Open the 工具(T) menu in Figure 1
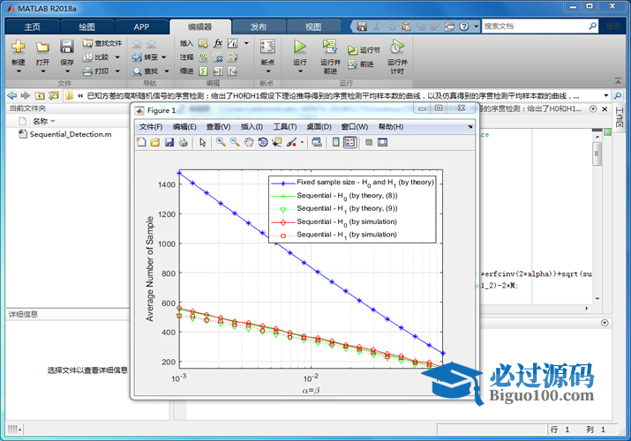The height and width of the screenshot is (441, 631). point(285,127)
